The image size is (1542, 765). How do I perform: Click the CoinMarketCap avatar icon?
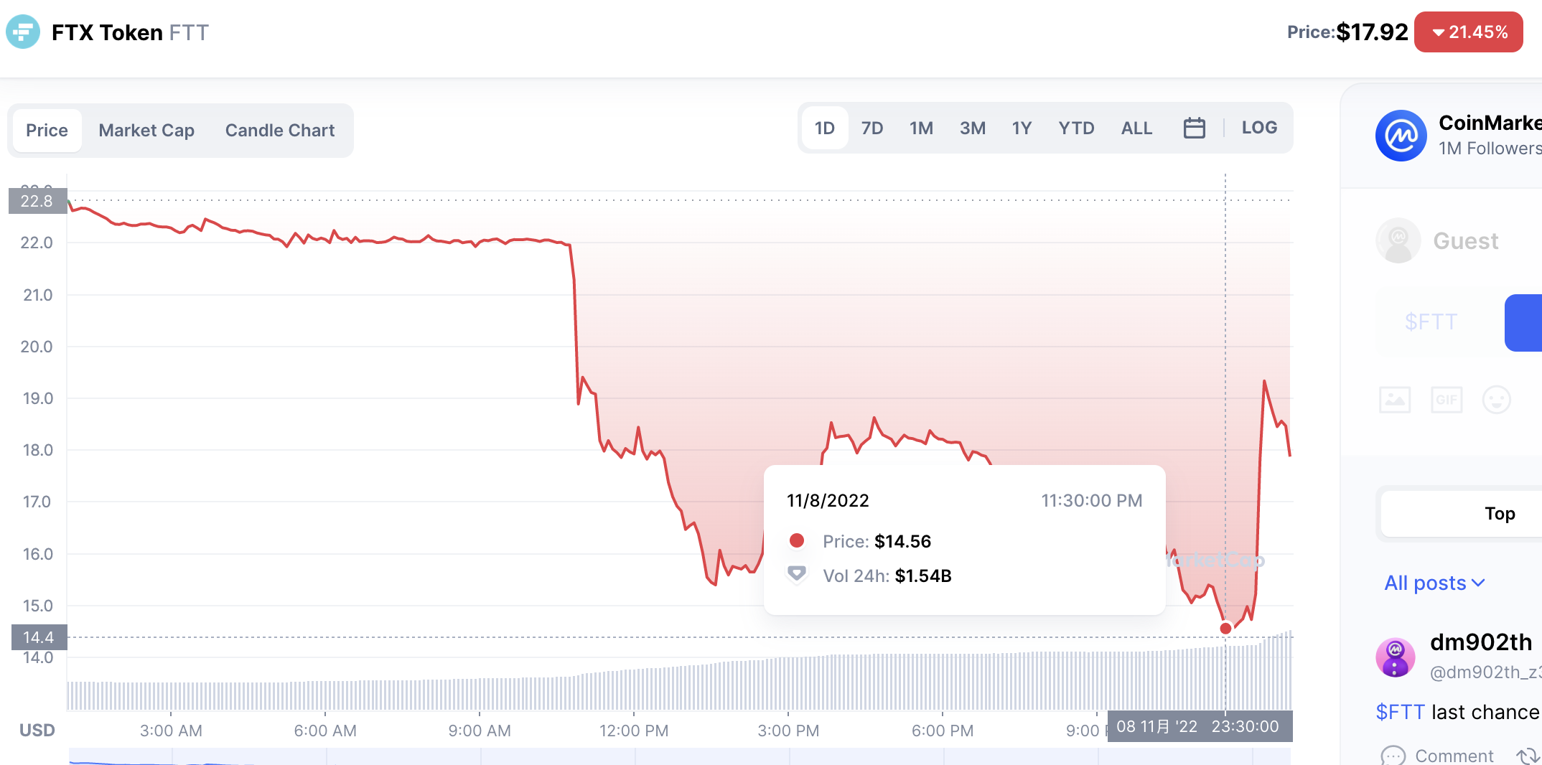click(x=1401, y=136)
